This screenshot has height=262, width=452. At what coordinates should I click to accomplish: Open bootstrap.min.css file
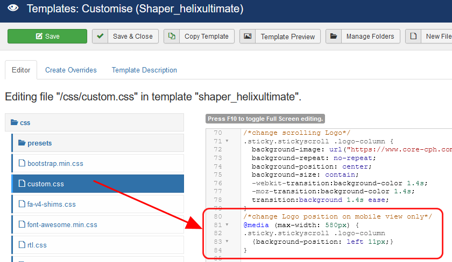click(x=55, y=164)
